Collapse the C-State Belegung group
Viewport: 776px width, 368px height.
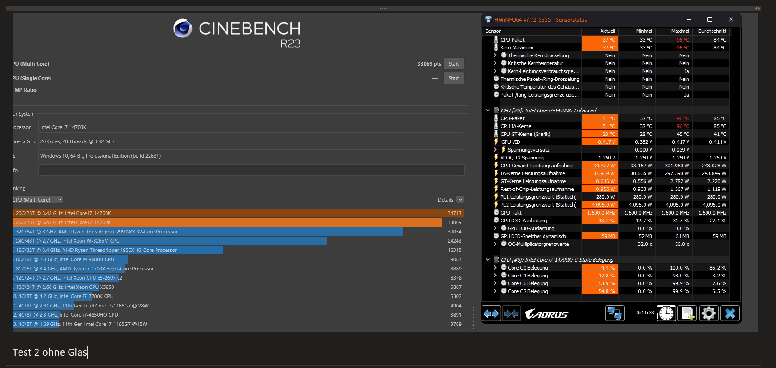coord(488,260)
